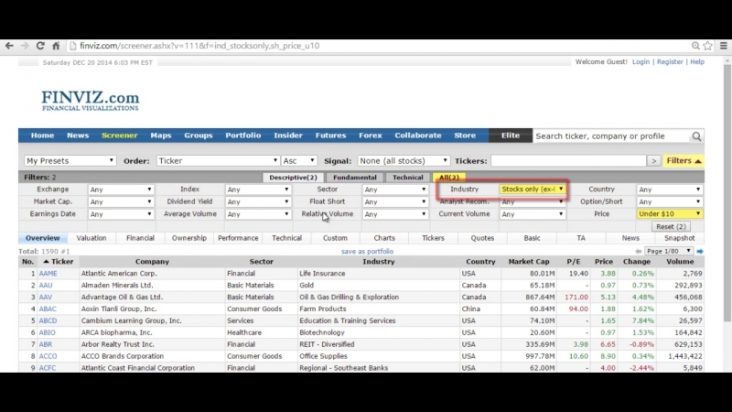This screenshot has height=412, width=732.
Task: Sort by the Ticker column ascending arrow
Action: pos(46,262)
